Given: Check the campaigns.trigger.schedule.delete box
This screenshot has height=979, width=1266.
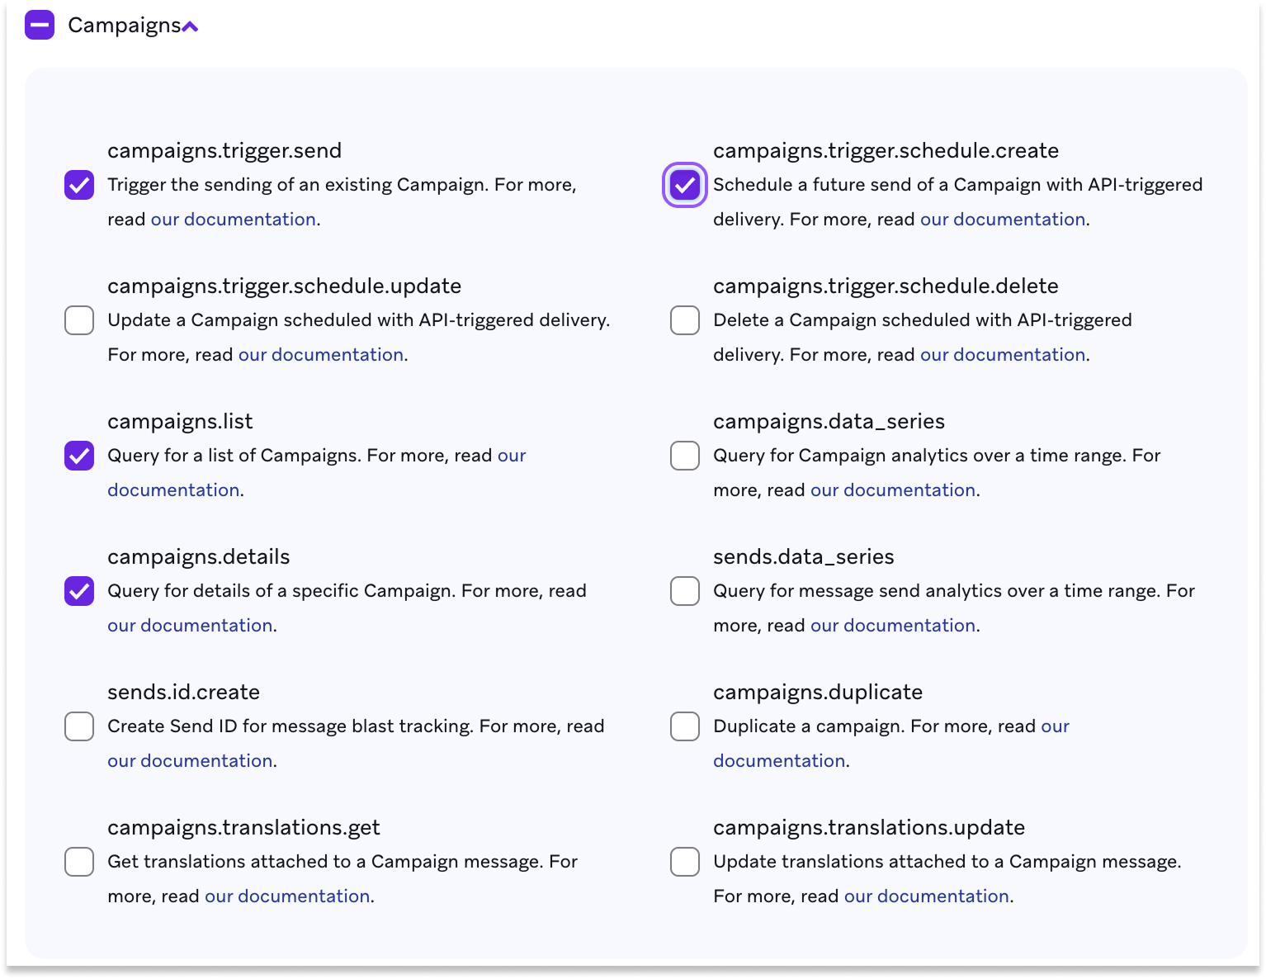Looking at the screenshot, I should [x=684, y=320].
